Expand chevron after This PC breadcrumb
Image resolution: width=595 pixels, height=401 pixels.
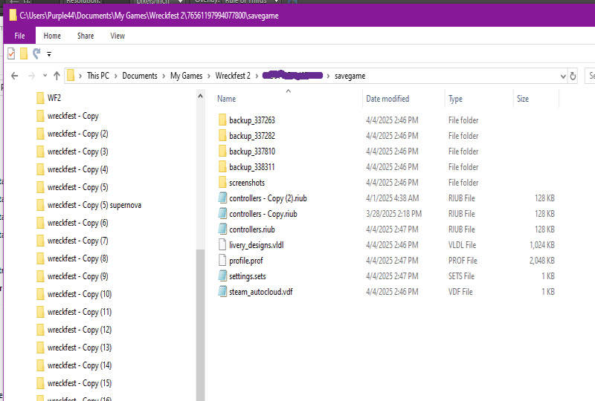click(x=116, y=76)
